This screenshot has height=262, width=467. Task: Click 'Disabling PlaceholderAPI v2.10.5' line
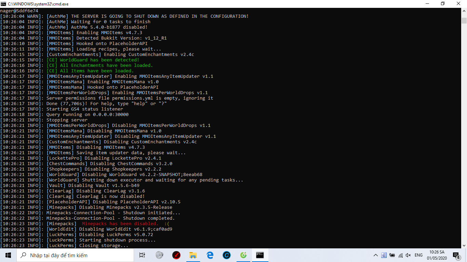coord(90,202)
